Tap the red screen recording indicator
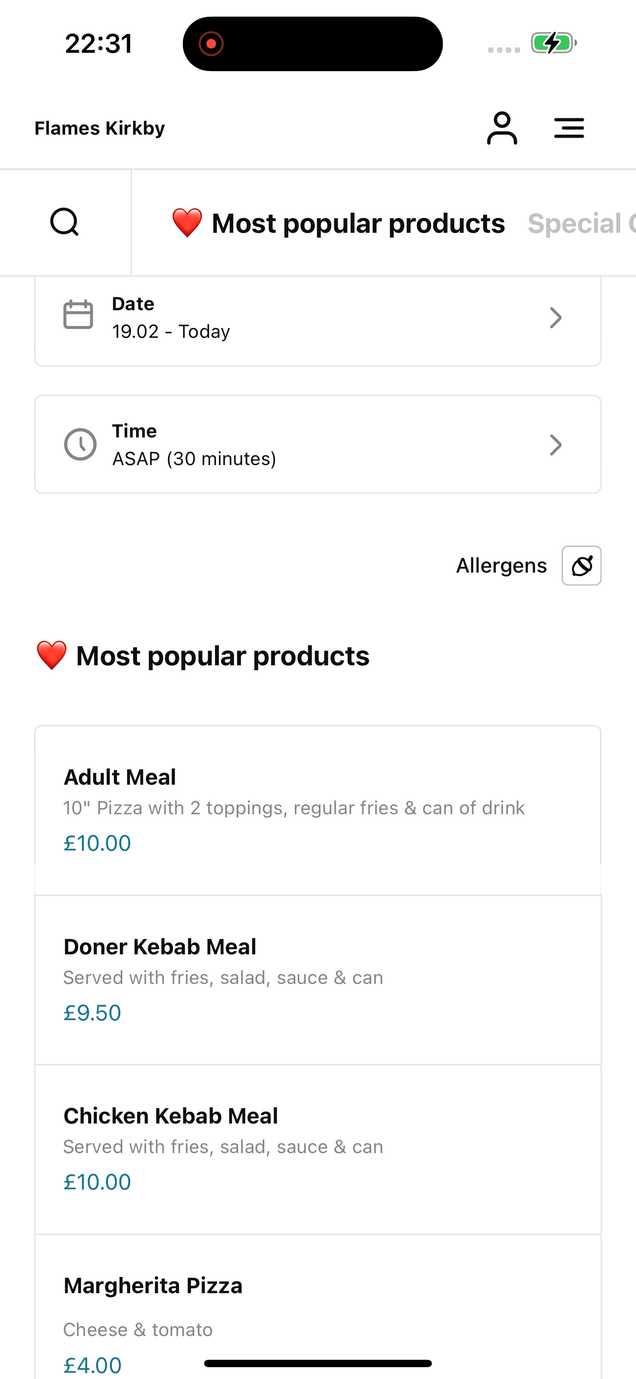The height and width of the screenshot is (1379, 636). (x=211, y=43)
